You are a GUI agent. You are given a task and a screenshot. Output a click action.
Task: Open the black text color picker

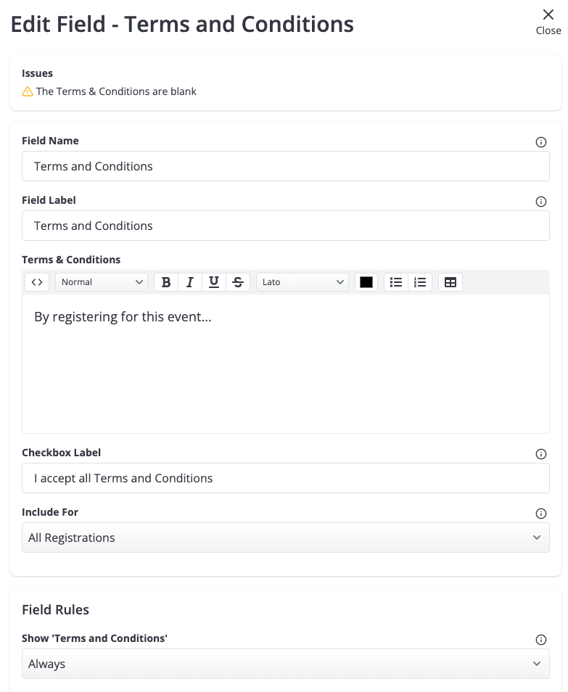[x=366, y=282]
